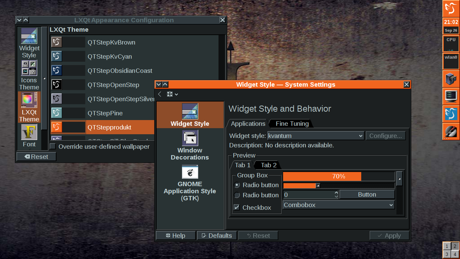
Task: Click the QTStepKvCyan theme preview icon
Action: tap(56, 56)
